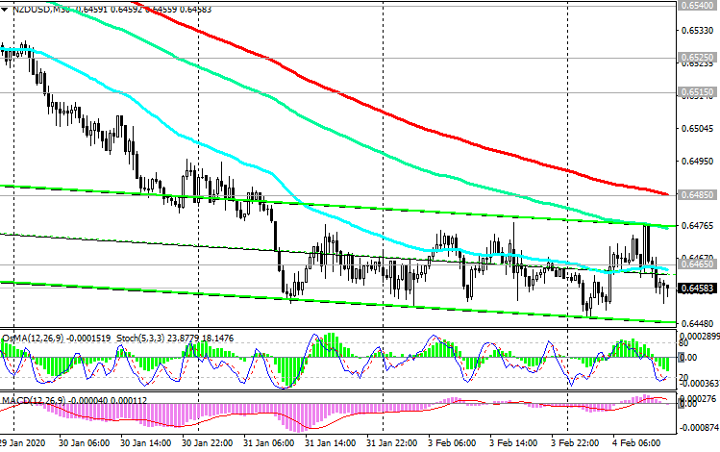Select the red moving average line
This screenshot has height=452, width=720.
[385, 113]
